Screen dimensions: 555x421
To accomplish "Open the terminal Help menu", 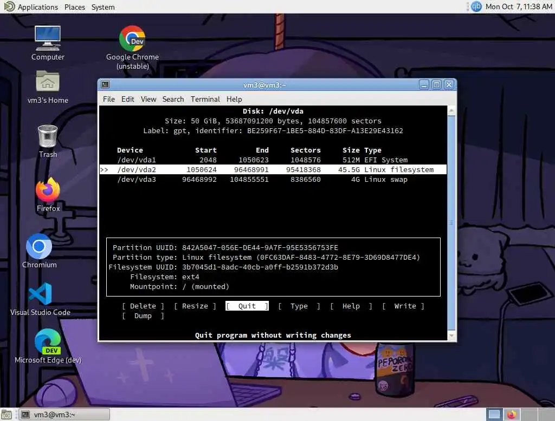I will coord(234,99).
